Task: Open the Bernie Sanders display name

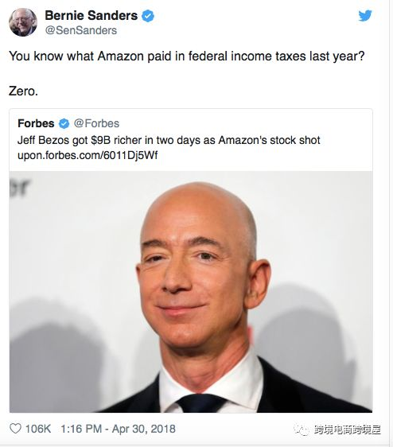Action: click(91, 15)
